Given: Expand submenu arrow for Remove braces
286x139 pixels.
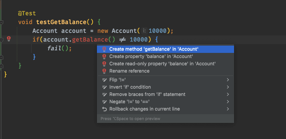Looking at the screenshot, I should (x=228, y=94).
